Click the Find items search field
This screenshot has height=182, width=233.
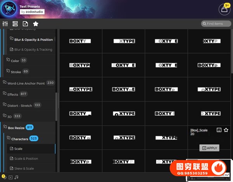coord(218,24)
